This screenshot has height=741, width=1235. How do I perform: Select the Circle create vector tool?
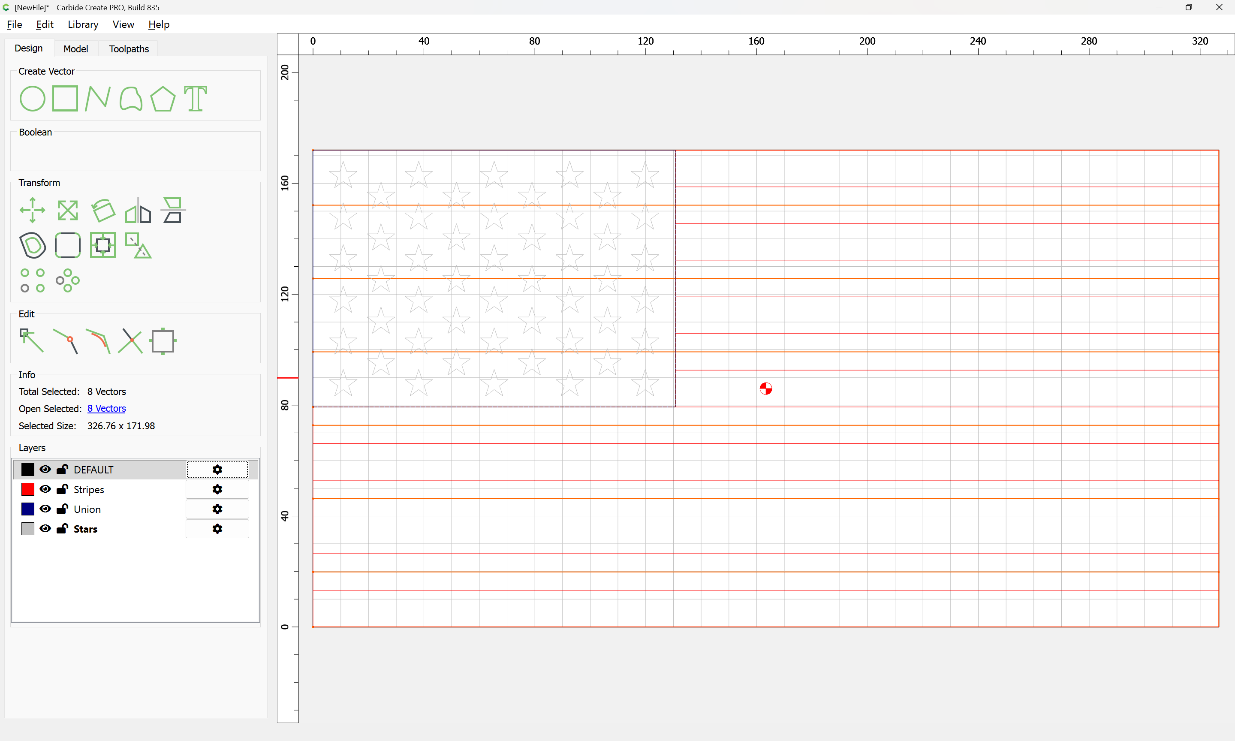[x=32, y=98]
